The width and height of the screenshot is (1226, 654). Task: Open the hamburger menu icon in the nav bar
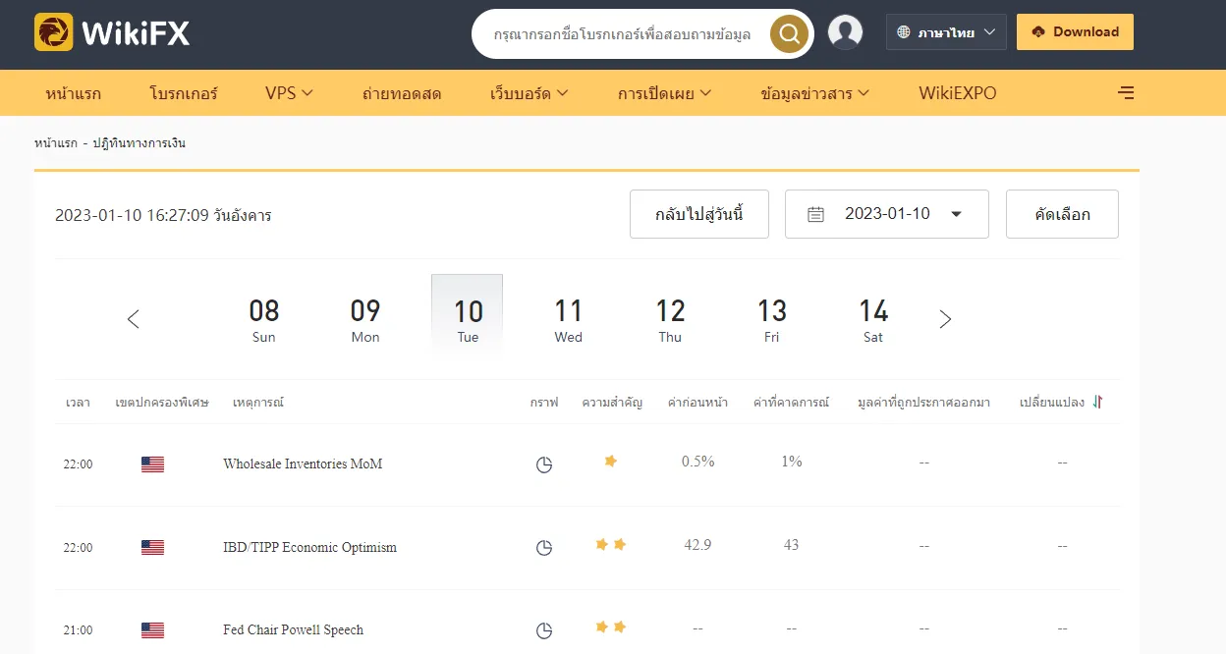[x=1126, y=93]
